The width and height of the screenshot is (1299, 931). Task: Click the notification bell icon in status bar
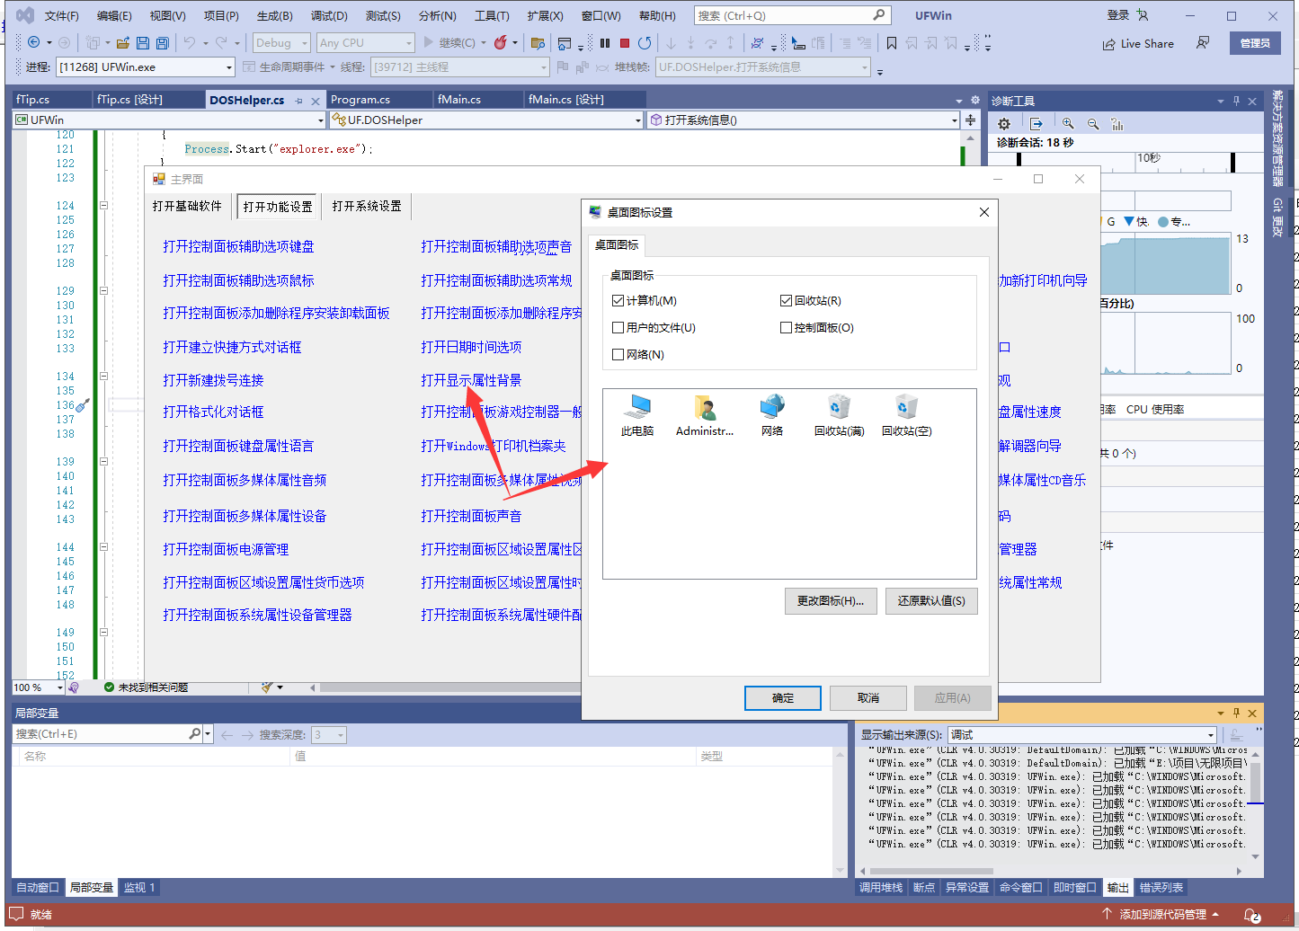tap(1251, 914)
